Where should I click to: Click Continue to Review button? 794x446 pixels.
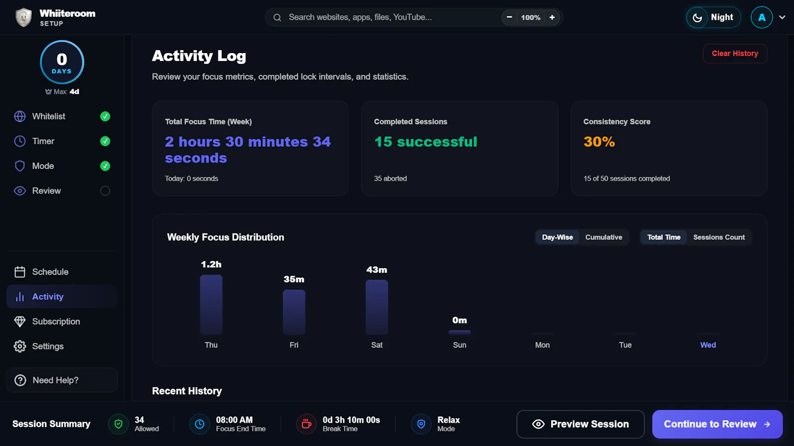point(717,424)
